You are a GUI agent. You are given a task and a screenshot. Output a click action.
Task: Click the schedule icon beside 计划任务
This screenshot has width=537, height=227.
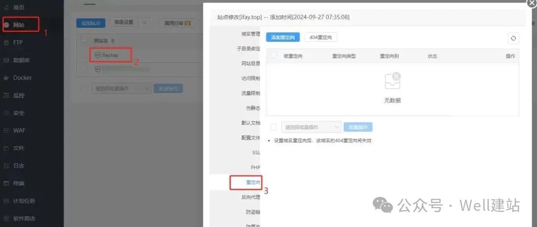tap(6, 201)
